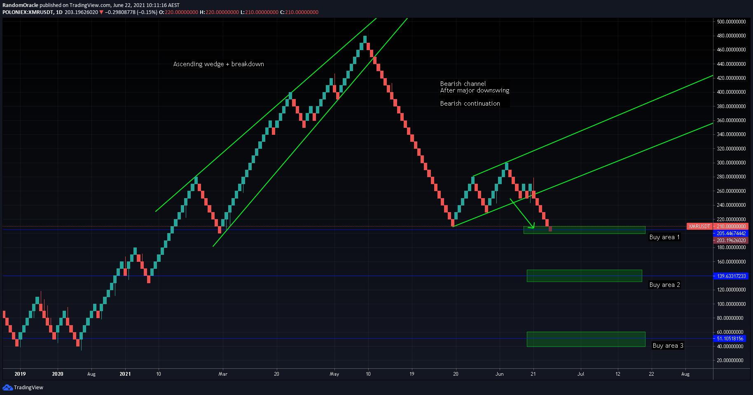
Task: Click the TradingView wordmark text
Action: (x=28, y=387)
